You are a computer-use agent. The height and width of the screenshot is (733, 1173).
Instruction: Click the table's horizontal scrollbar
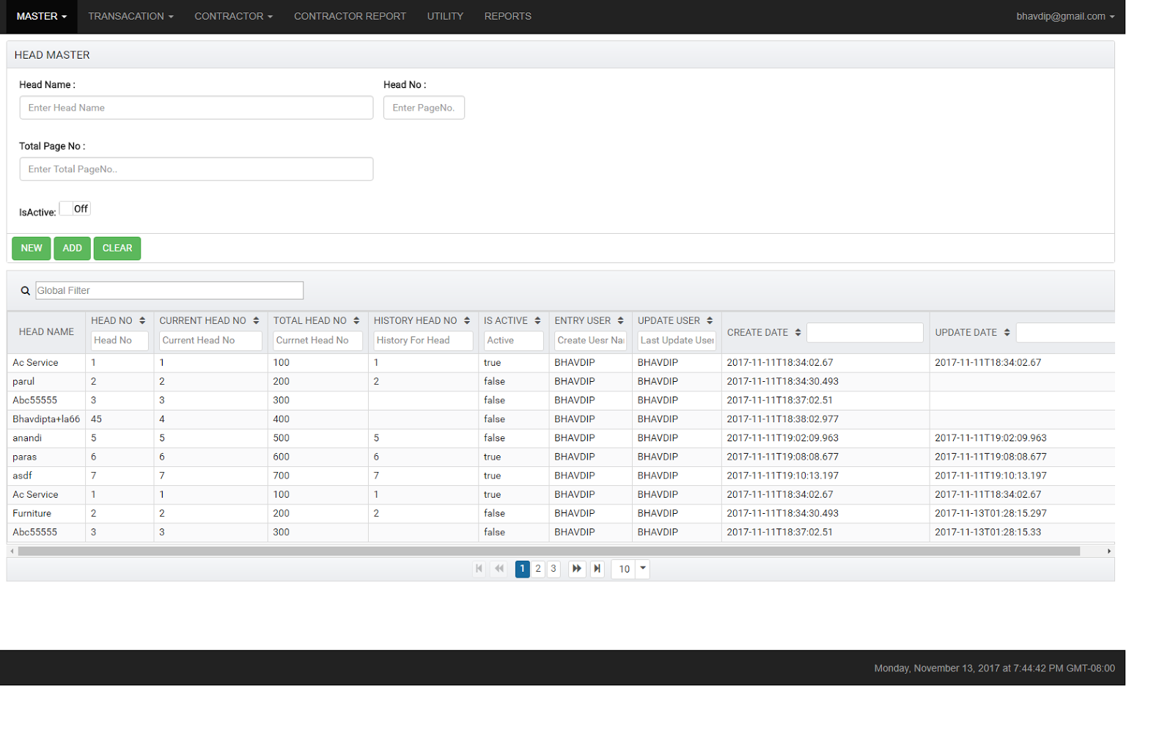[548, 551]
